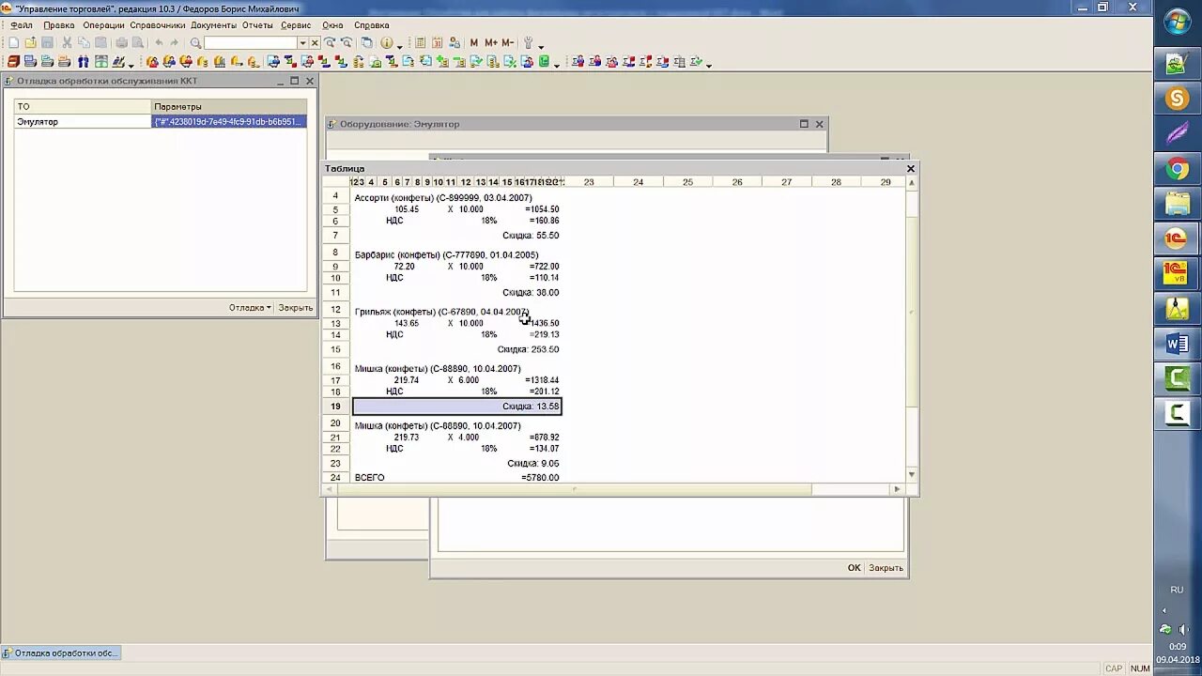Open Microsoft Word from taskbar

click(1178, 345)
